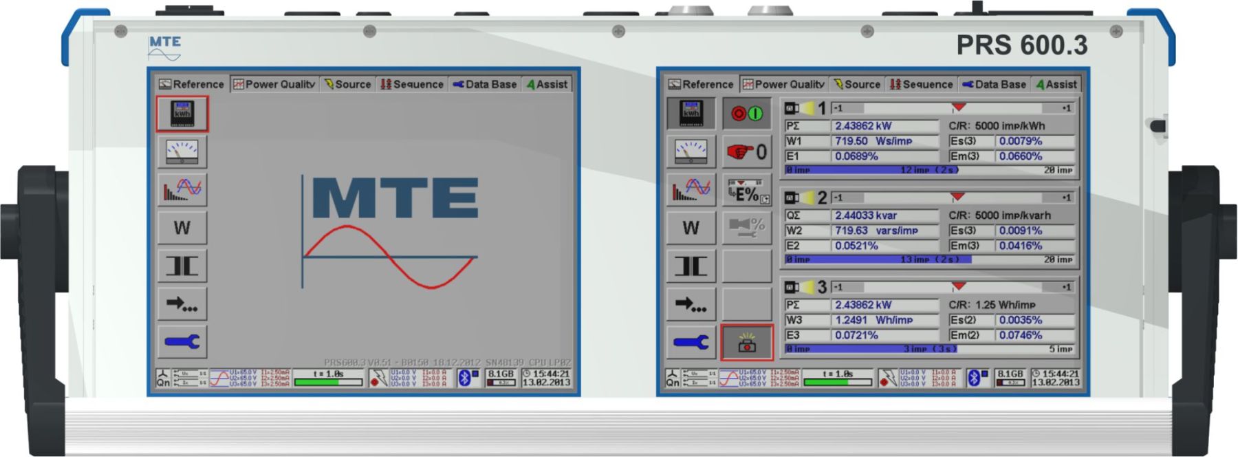Open transformer icon on left screen
The width and height of the screenshot is (1238, 457).
182,266
